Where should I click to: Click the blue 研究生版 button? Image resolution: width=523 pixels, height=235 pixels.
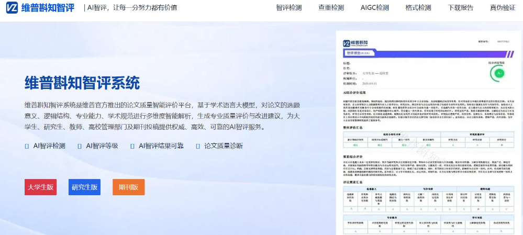click(84, 187)
